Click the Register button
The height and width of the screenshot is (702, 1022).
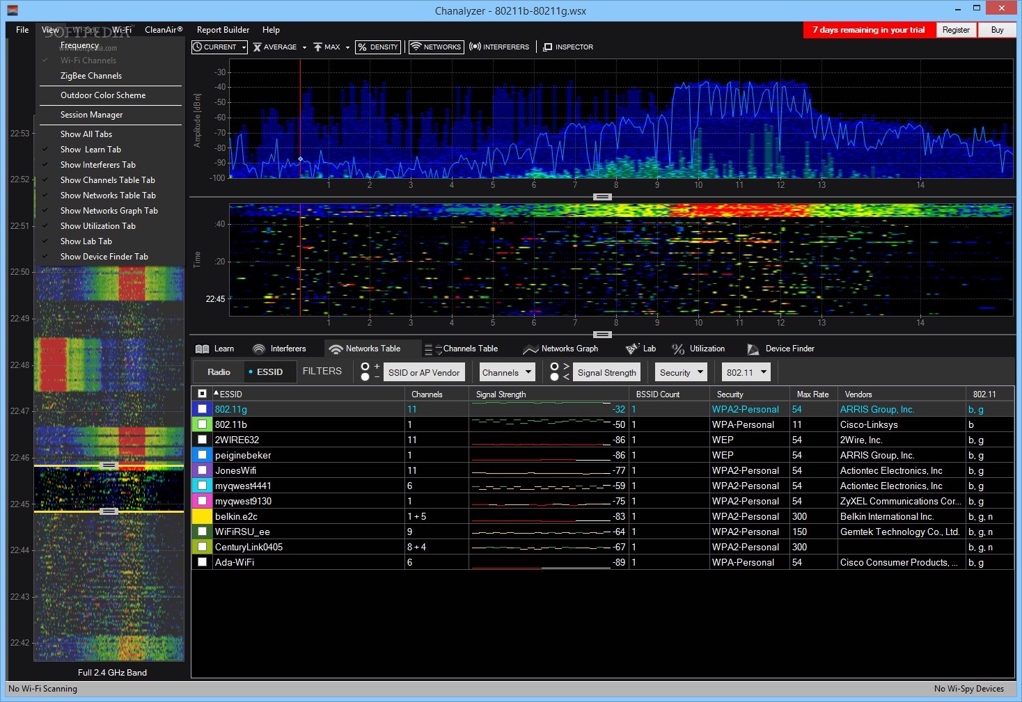coord(956,30)
